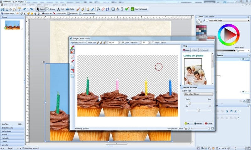Select the pink Erase tool in Cutout Studio
Viewport: 251px width, 150px height.
click(x=72, y=57)
